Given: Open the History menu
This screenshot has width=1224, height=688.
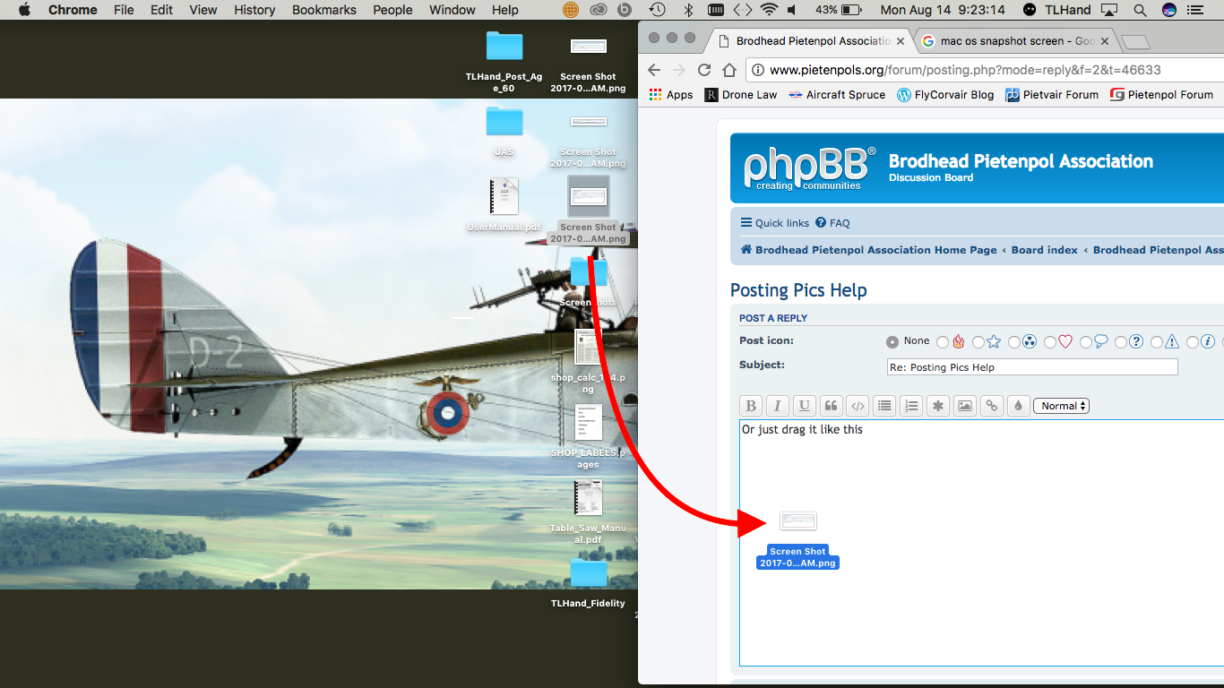Looking at the screenshot, I should click(254, 10).
